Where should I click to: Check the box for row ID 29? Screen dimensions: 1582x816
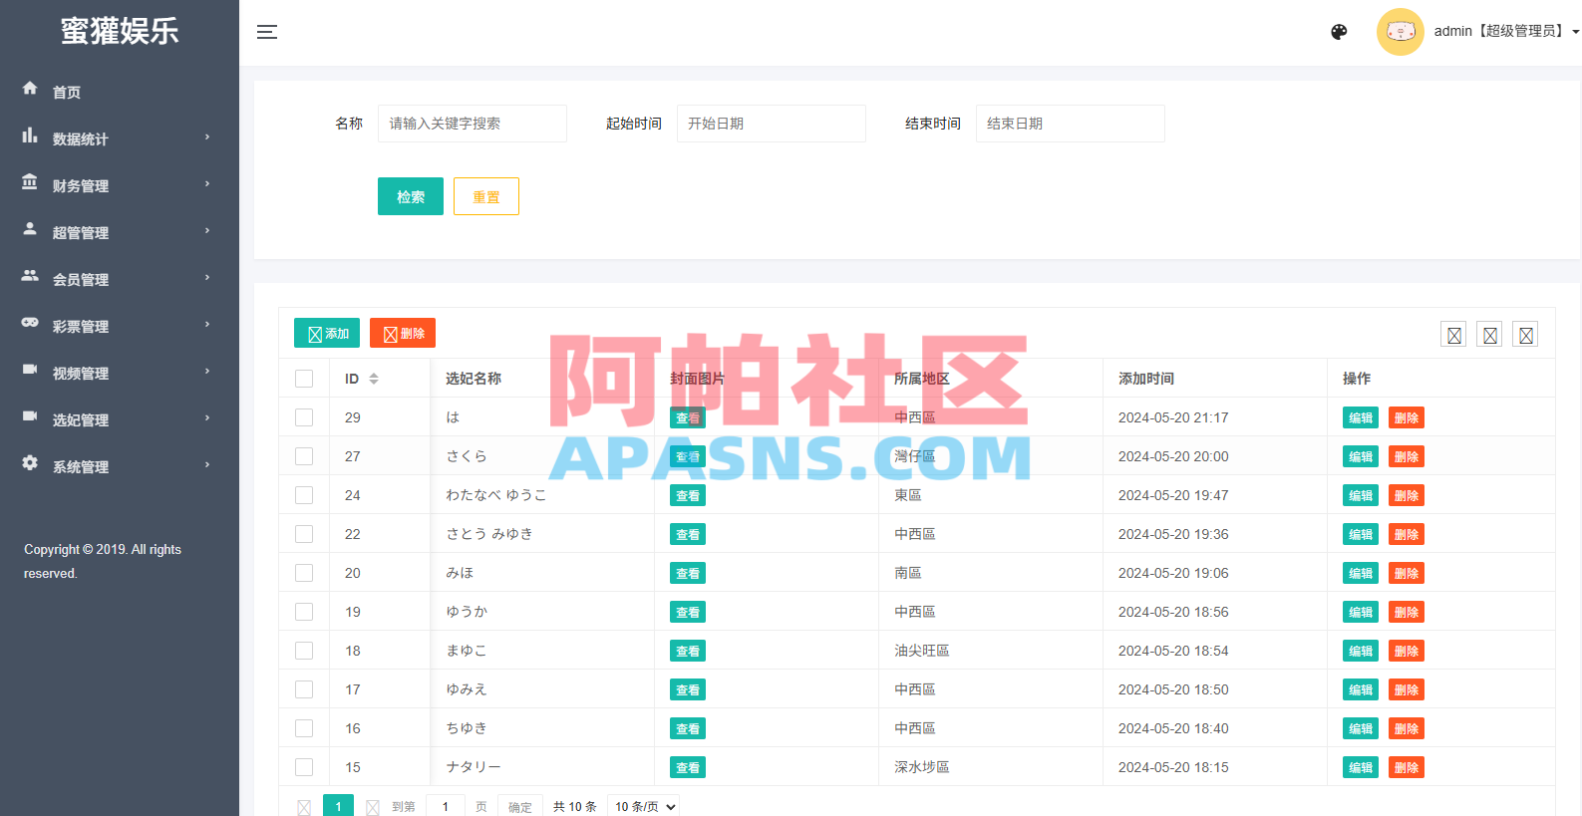coord(304,417)
